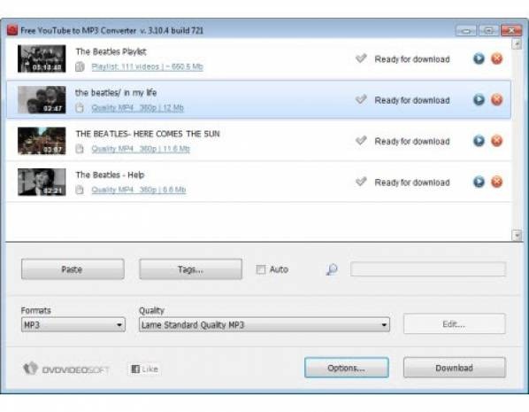This screenshot has height=412, width=529.
Task: Click checkmark icon of The Beatles Playlist
Action: click(x=361, y=58)
